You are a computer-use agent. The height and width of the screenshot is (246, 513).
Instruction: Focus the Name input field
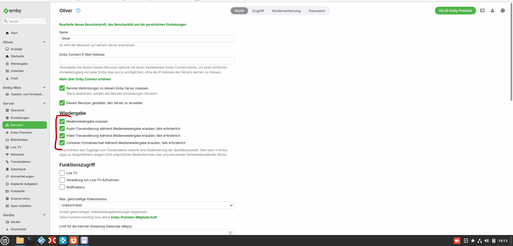point(147,39)
